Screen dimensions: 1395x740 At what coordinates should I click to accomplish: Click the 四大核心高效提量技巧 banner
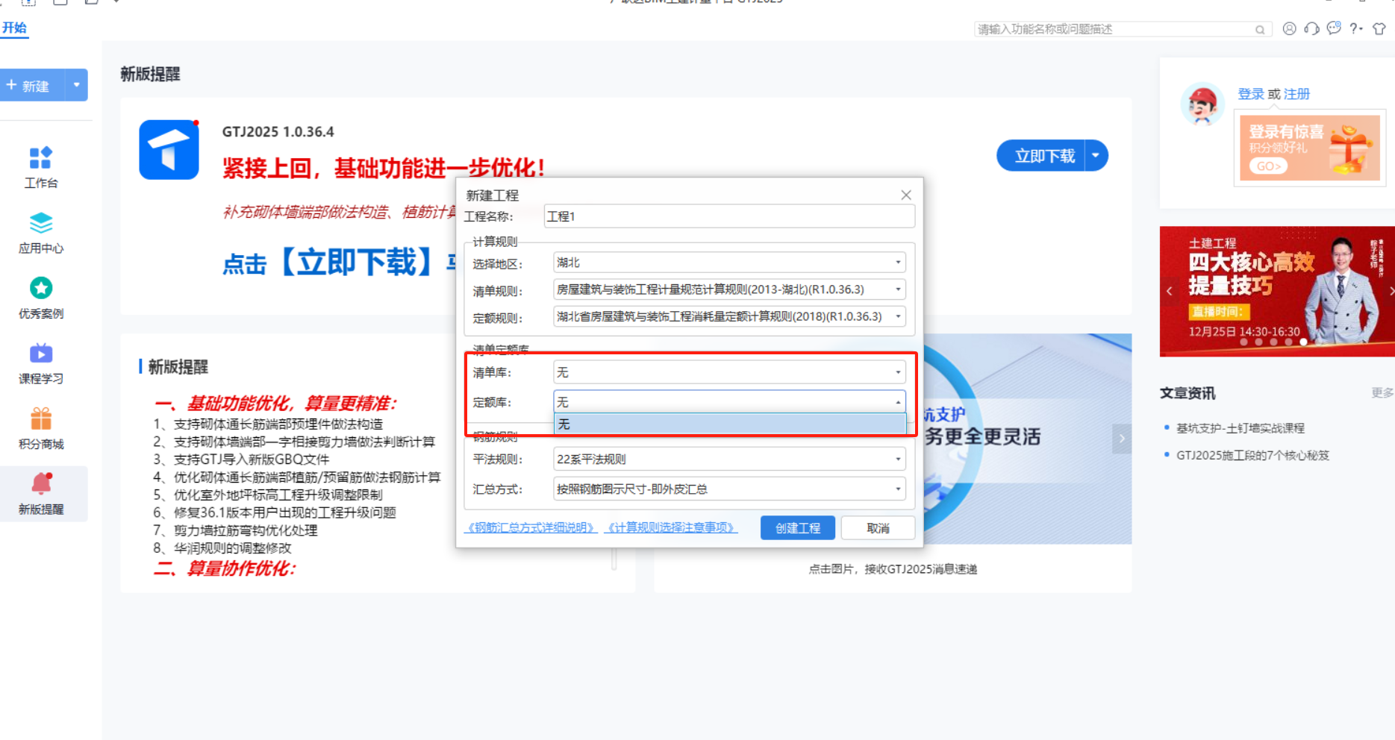(1277, 292)
